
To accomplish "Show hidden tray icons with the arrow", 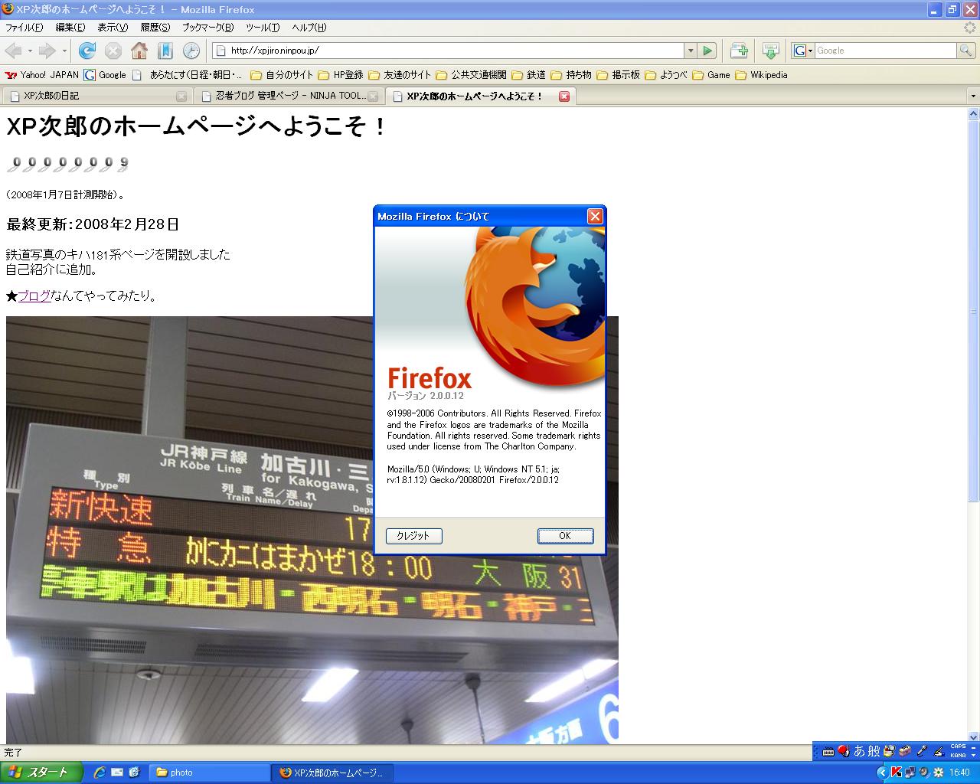I will [882, 773].
